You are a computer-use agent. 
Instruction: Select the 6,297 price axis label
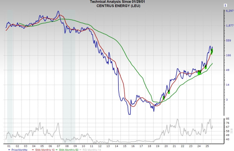click(229, 11)
